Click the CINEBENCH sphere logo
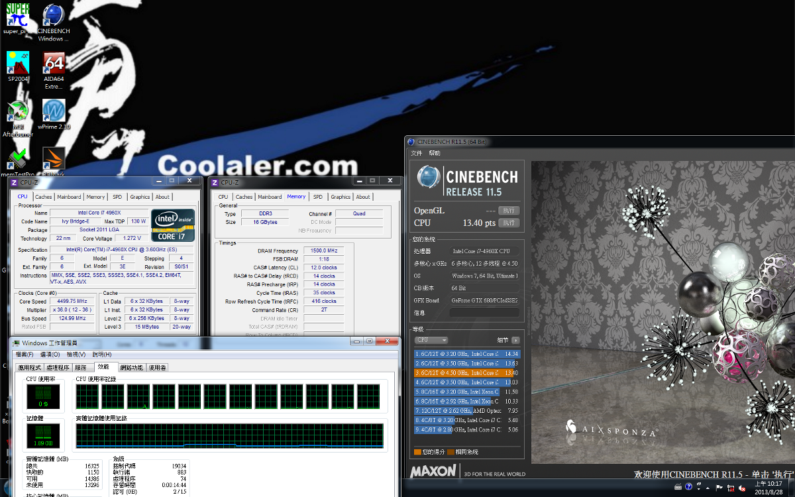The width and height of the screenshot is (795, 497). (429, 178)
